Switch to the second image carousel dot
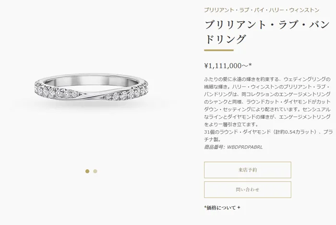 (x=95, y=171)
